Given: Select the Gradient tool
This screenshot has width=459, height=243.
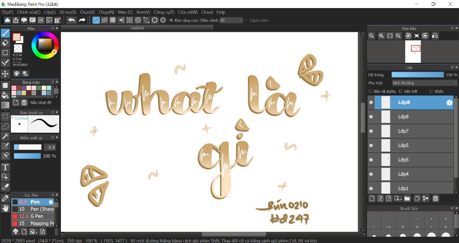Looking at the screenshot, I should click(x=5, y=105).
